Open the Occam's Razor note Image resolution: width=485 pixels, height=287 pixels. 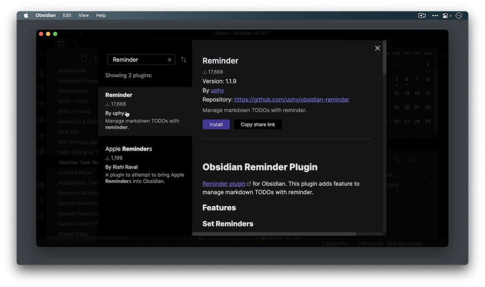(75, 173)
